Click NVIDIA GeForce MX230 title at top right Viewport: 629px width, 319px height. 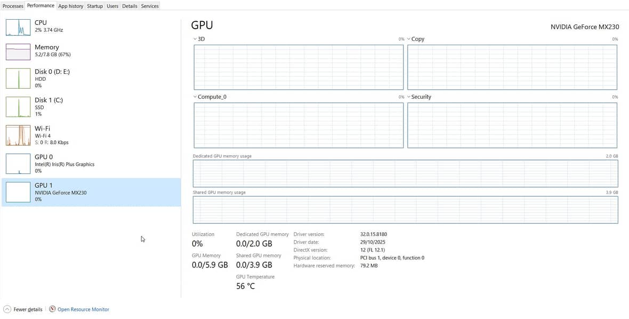point(585,27)
